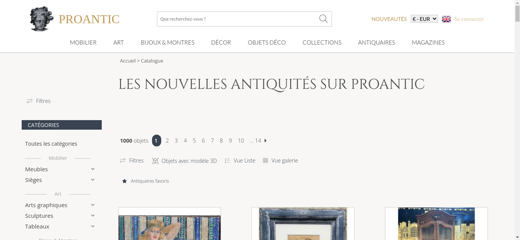This screenshot has width=520, height=240.
Task: Switch to Vue galerie view
Action: coord(280,160)
